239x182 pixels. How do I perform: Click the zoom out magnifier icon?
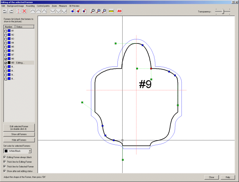click(104, 11)
